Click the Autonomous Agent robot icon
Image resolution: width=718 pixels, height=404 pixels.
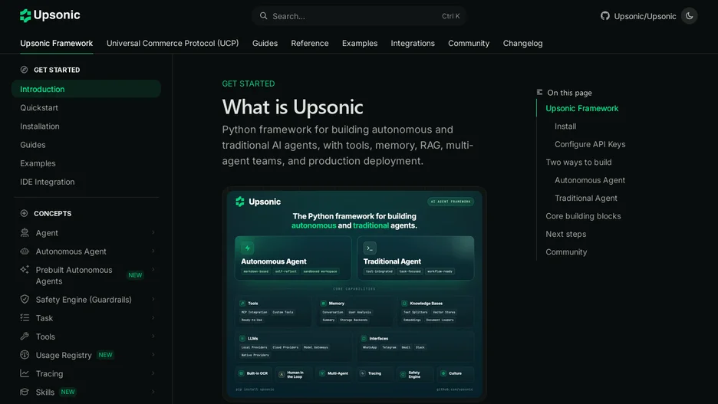click(25, 251)
